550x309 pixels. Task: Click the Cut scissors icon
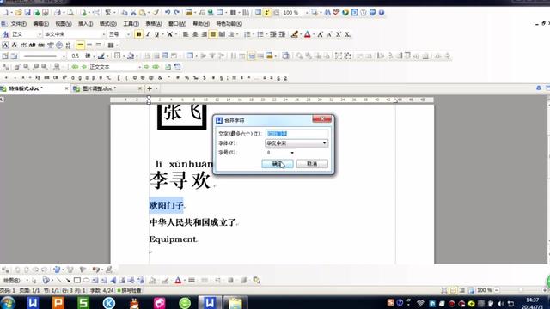pyautogui.click(x=133, y=13)
